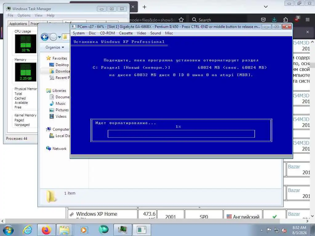Image resolution: width=315 pixels, height=236 pixels.
Task: Close the current Firefox tab
Action: [133, 7]
